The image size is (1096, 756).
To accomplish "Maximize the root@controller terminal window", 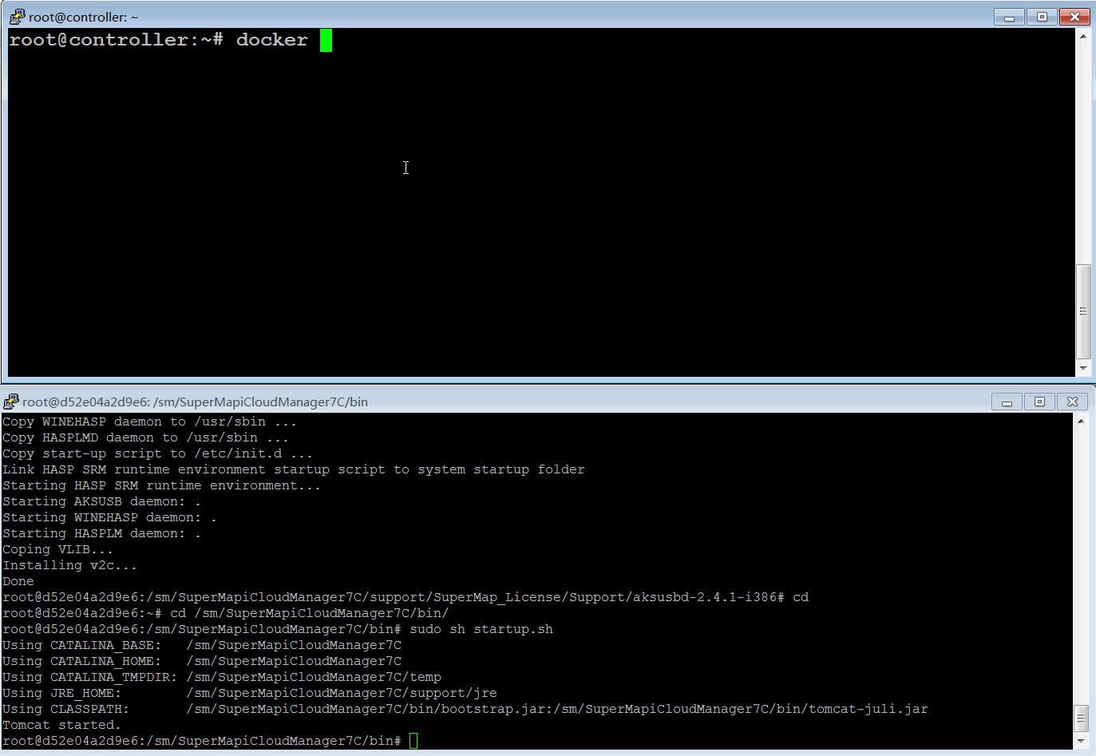I will pos(1042,17).
